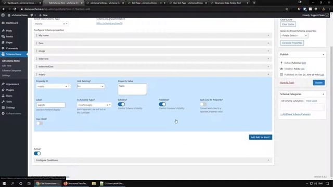Collapse the supply property row
This screenshot has height=187, width=333.
[x=153, y=74]
